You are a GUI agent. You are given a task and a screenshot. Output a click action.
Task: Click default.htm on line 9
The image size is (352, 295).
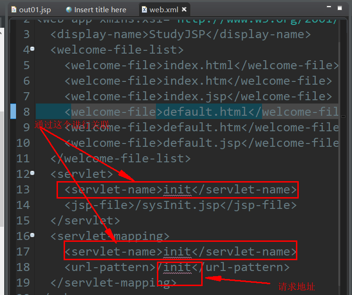[202, 128]
